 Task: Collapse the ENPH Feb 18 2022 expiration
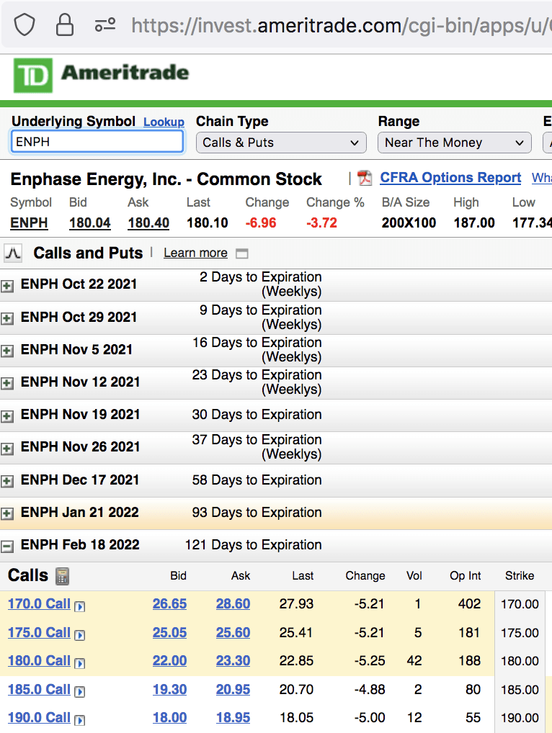(x=7, y=547)
